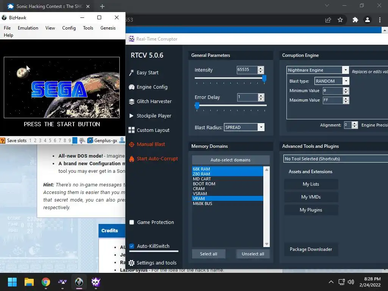Select MD CART memory domain
The height and width of the screenshot is (291, 388).
tap(228, 179)
